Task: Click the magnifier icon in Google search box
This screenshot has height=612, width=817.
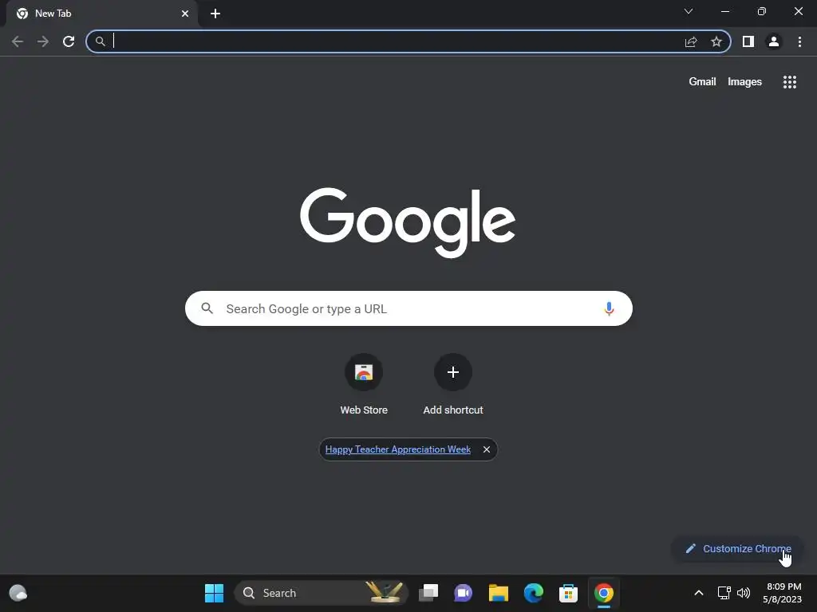Action: (x=207, y=308)
